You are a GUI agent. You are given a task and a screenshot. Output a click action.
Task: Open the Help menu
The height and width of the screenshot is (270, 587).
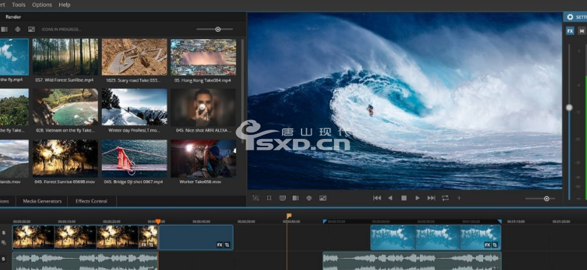coord(64,5)
